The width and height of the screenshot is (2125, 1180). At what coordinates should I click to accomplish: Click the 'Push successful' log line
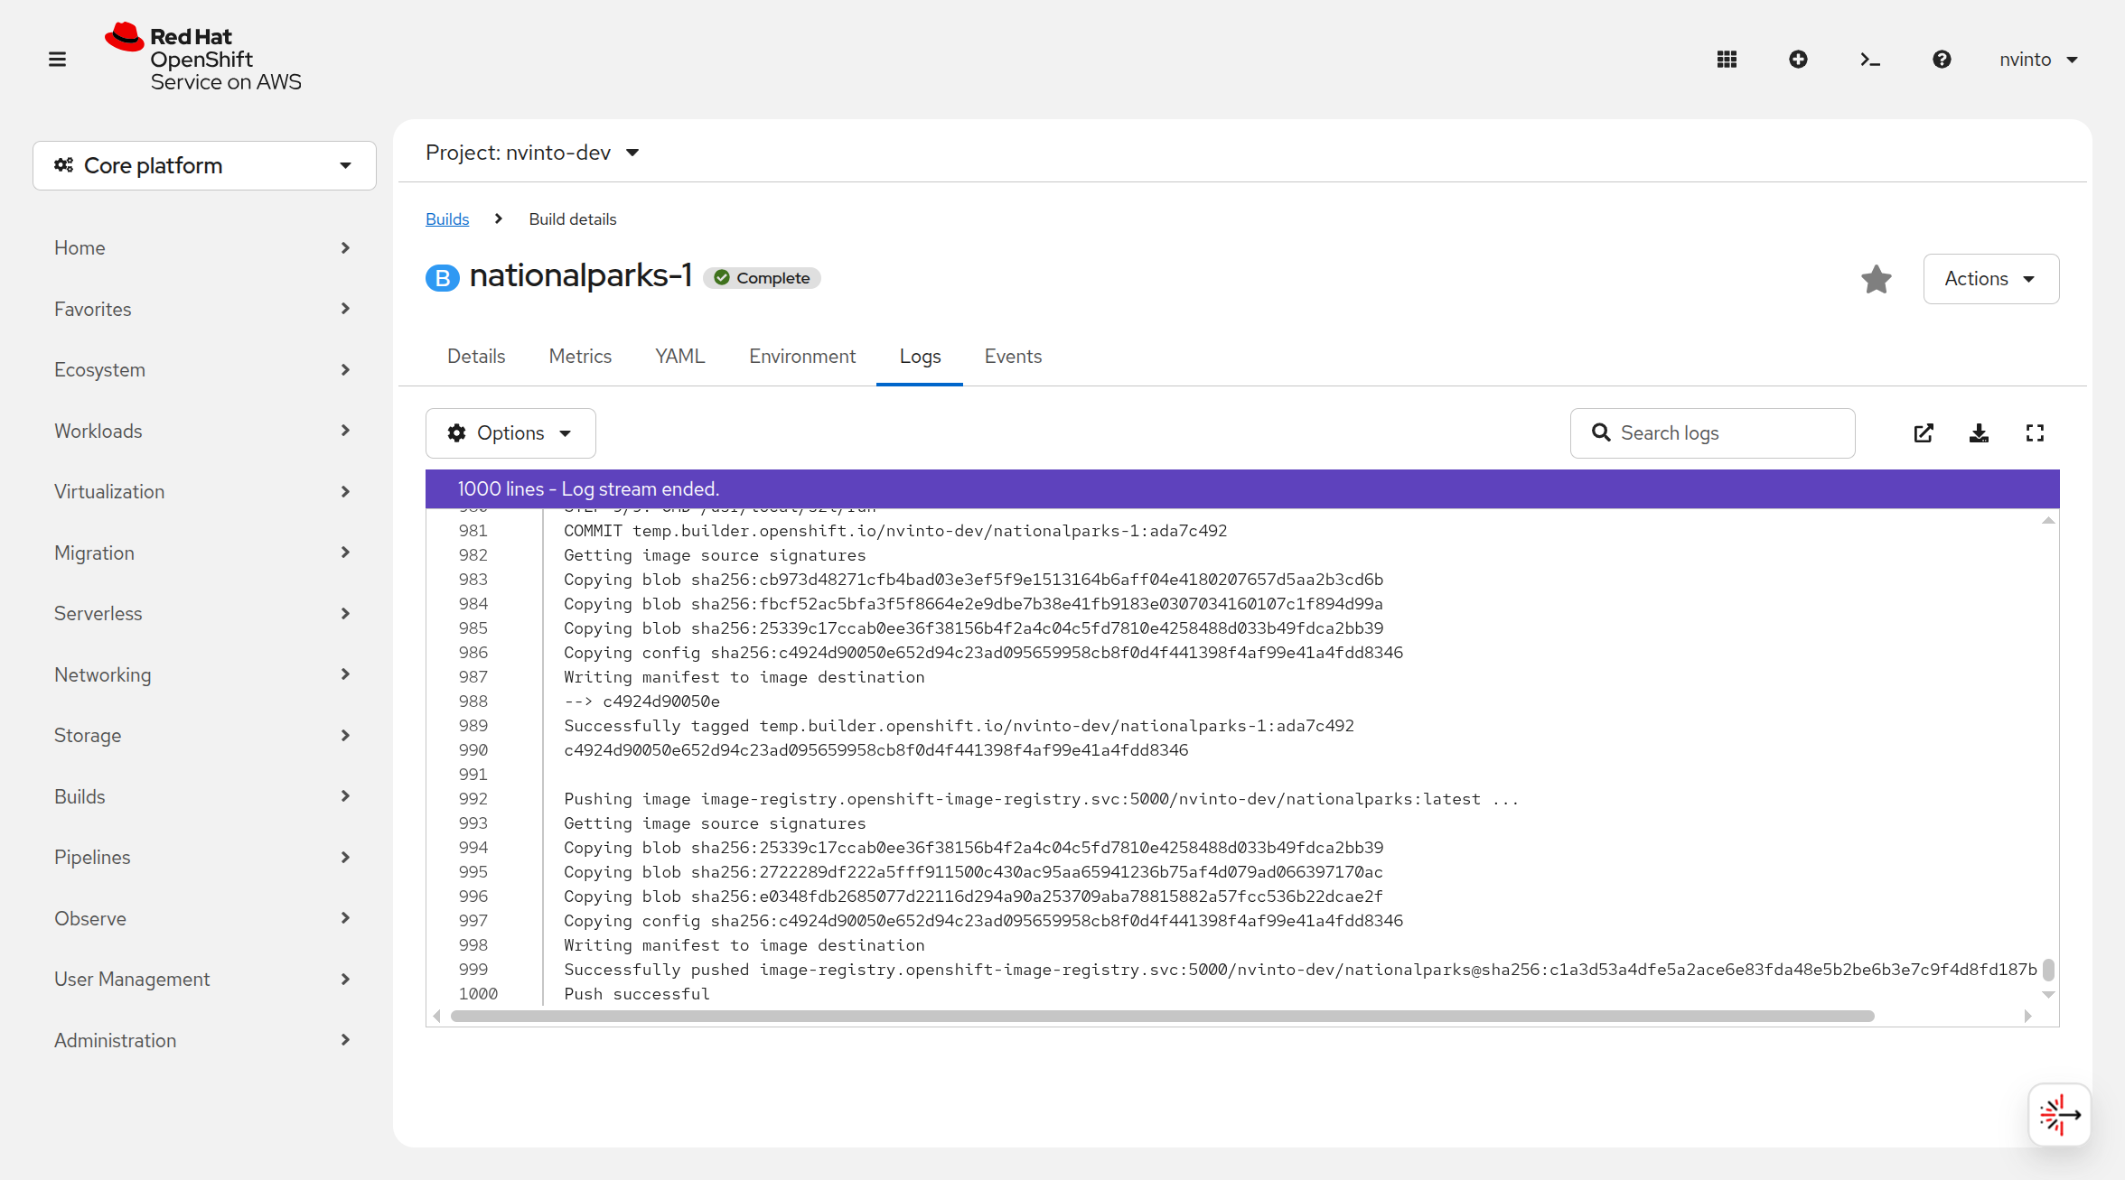(x=637, y=994)
